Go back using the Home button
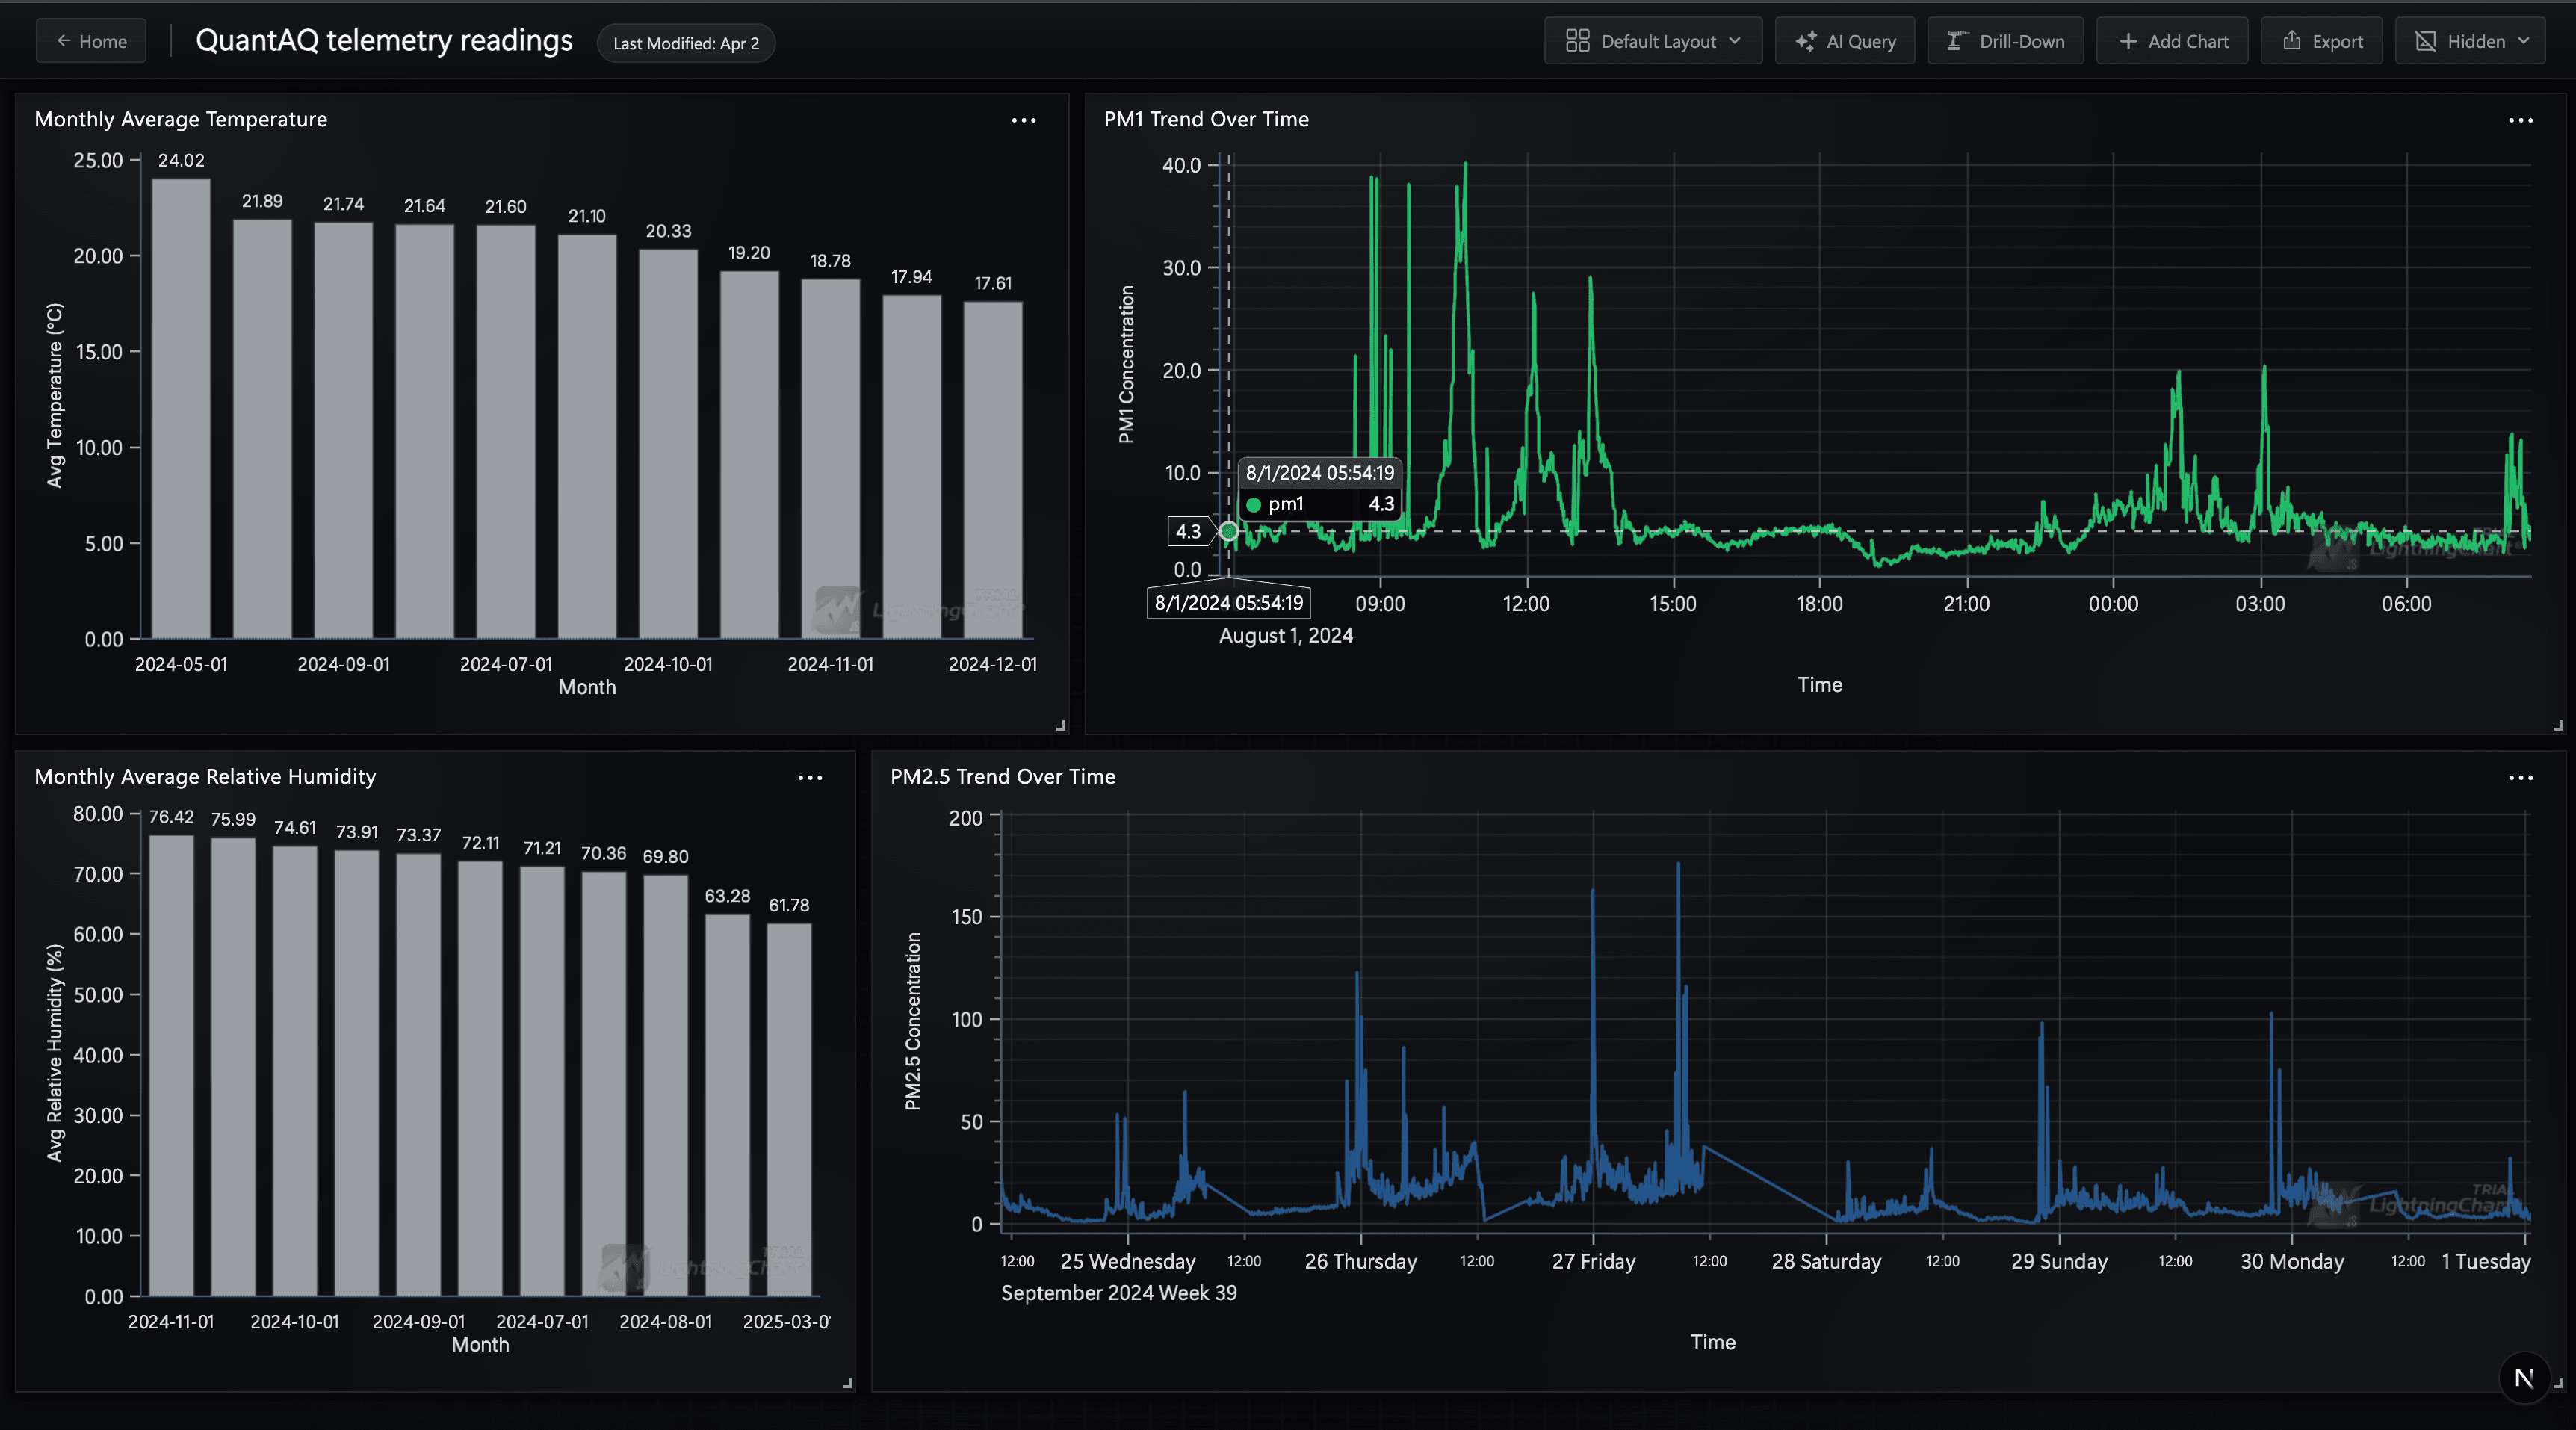This screenshot has height=1430, width=2576. pyautogui.click(x=91, y=41)
